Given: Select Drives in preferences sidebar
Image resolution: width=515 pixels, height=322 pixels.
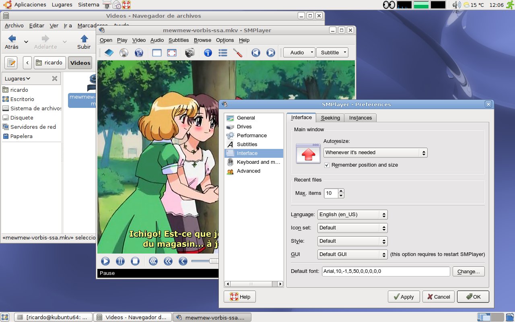Looking at the screenshot, I should pyautogui.click(x=254, y=127).
